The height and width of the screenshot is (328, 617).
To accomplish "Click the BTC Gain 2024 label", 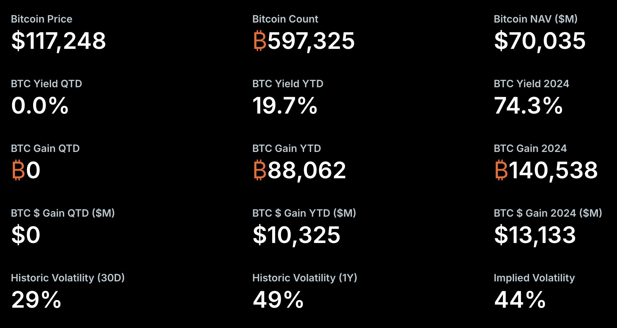I will pyautogui.click(x=530, y=148).
